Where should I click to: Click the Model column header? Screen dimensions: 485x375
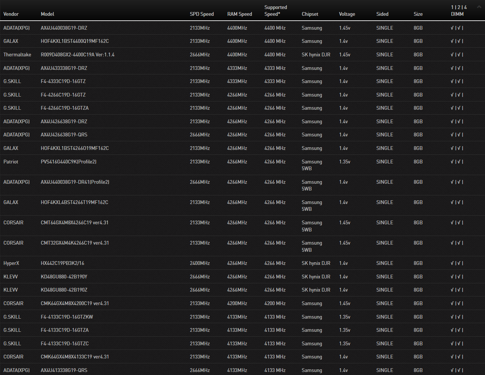click(47, 14)
